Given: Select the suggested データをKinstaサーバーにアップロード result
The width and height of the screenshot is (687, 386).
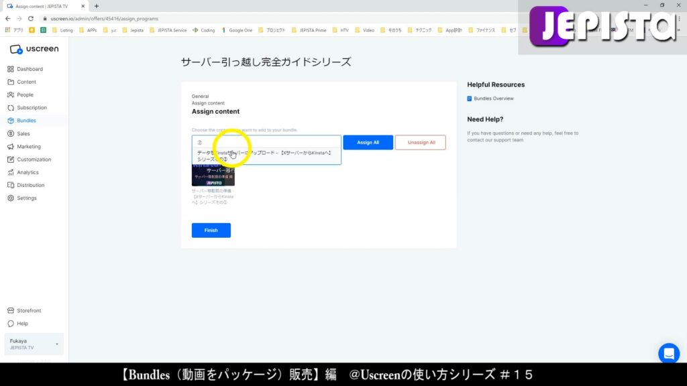Looking at the screenshot, I should tap(266, 156).
